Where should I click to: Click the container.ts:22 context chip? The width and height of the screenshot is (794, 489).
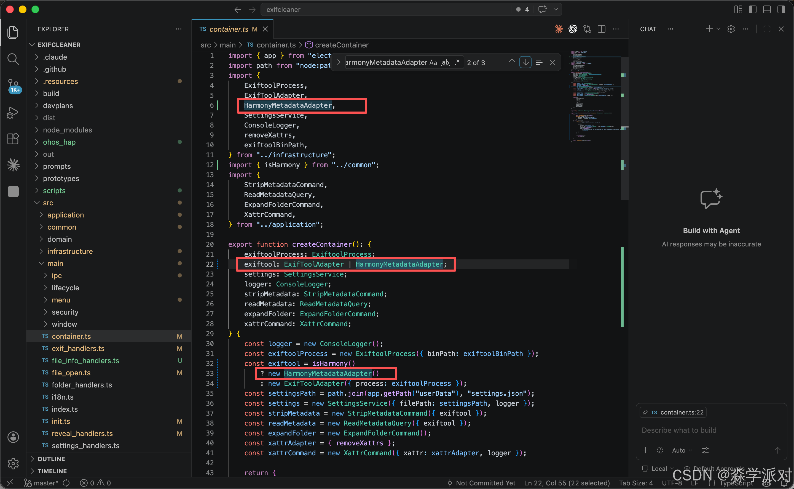pyautogui.click(x=673, y=412)
